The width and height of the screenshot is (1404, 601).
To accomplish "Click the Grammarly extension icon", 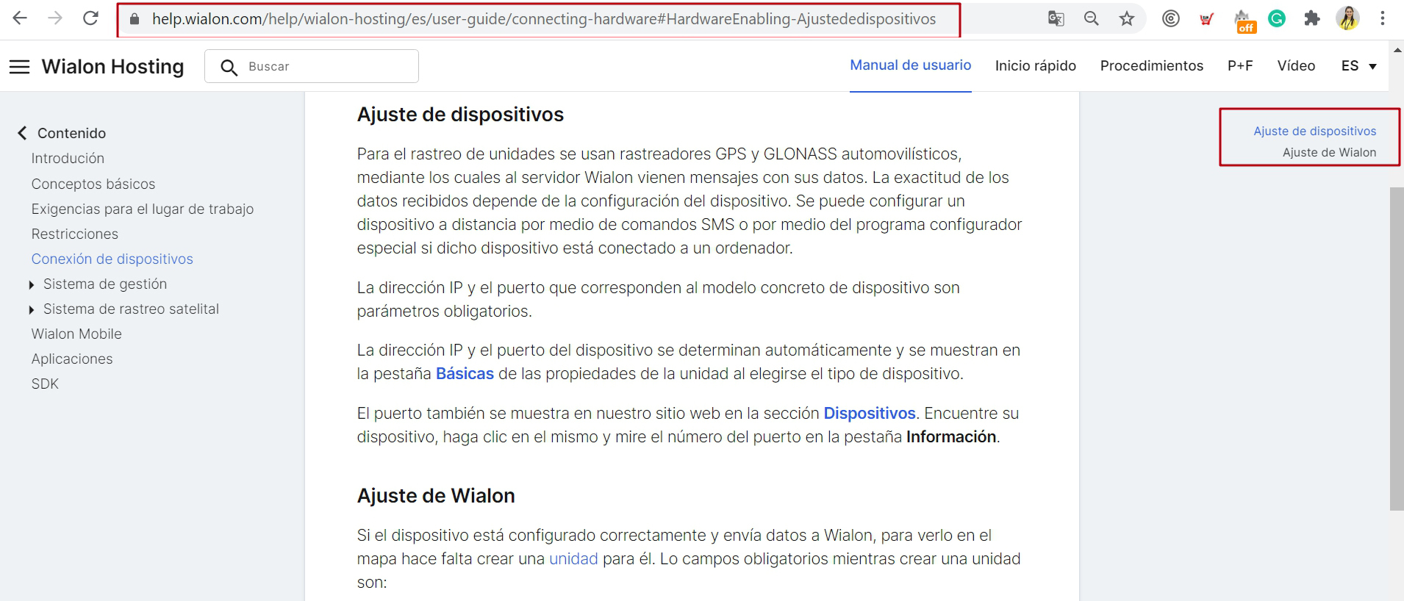I will coord(1277,19).
